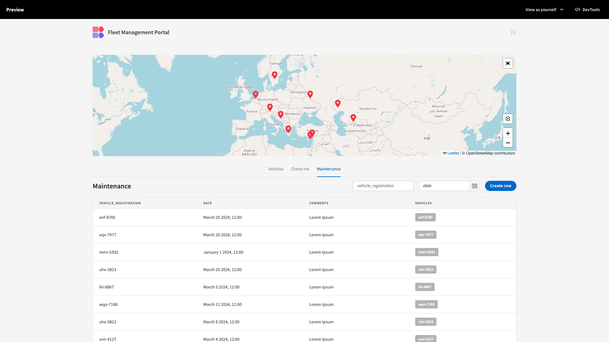Click the wqo-7188 vehicle tag
This screenshot has height=342, width=609.
pyautogui.click(x=426, y=304)
